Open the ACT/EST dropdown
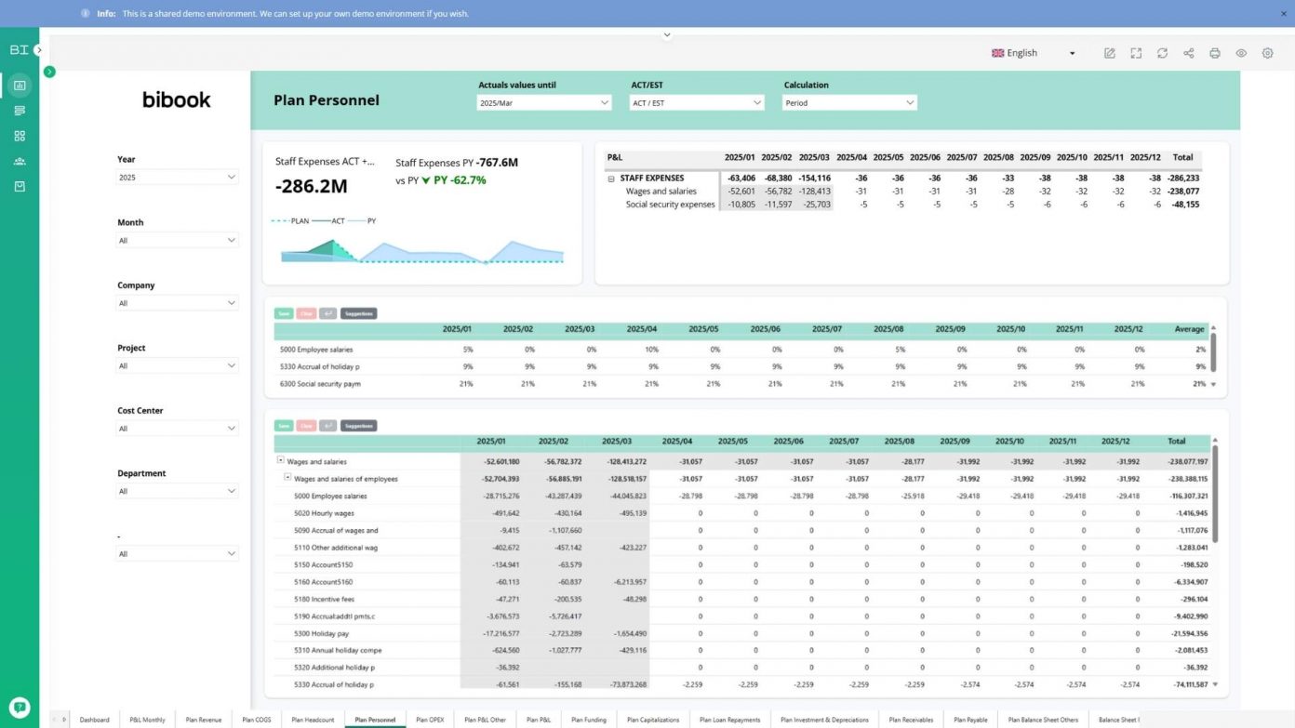The height and width of the screenshot is (728, 1295). (697, 103)
